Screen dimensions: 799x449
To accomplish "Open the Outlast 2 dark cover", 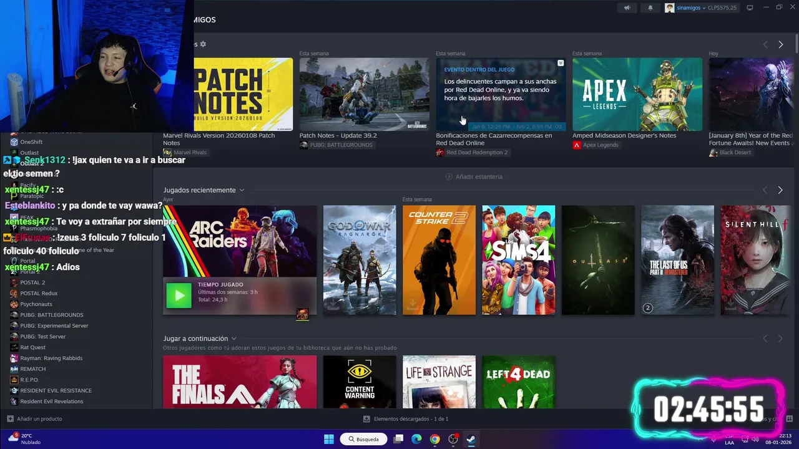I will [598, 260].
